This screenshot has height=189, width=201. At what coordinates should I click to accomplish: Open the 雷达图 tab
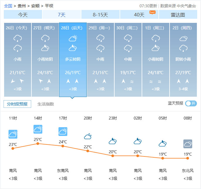pos(178,15)
